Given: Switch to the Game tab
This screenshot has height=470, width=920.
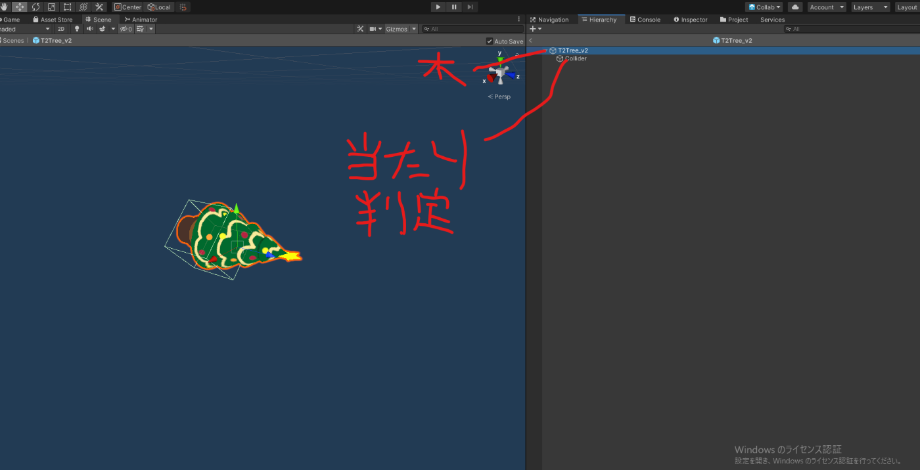Looking at the screenshot, I should (x=11, y=20).
